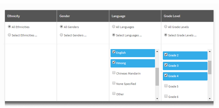Click the Language list scroll-down arrow
Screen dimensions: 219x108
(x=157, y=99)
